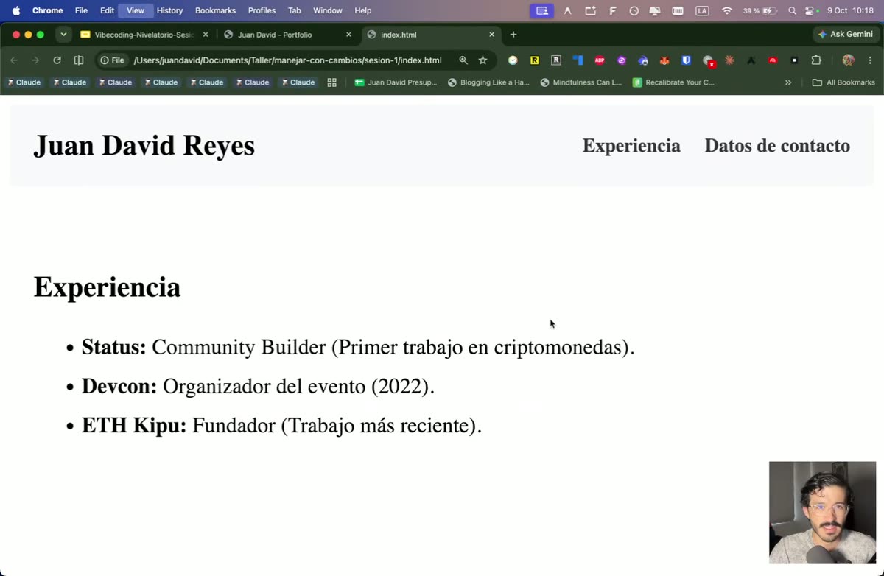Open the Extensions puzzle-piece menu
884x576 pixels.
tap(816, 60)
